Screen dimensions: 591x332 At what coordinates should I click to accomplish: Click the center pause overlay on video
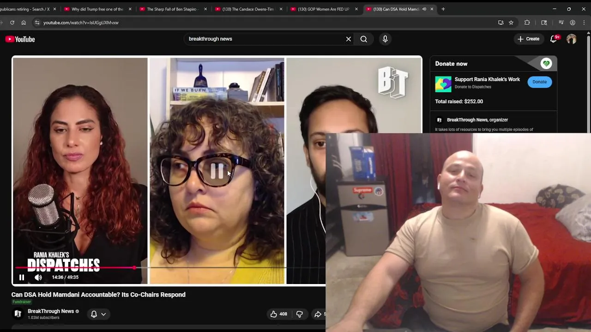tap(217, 172)
